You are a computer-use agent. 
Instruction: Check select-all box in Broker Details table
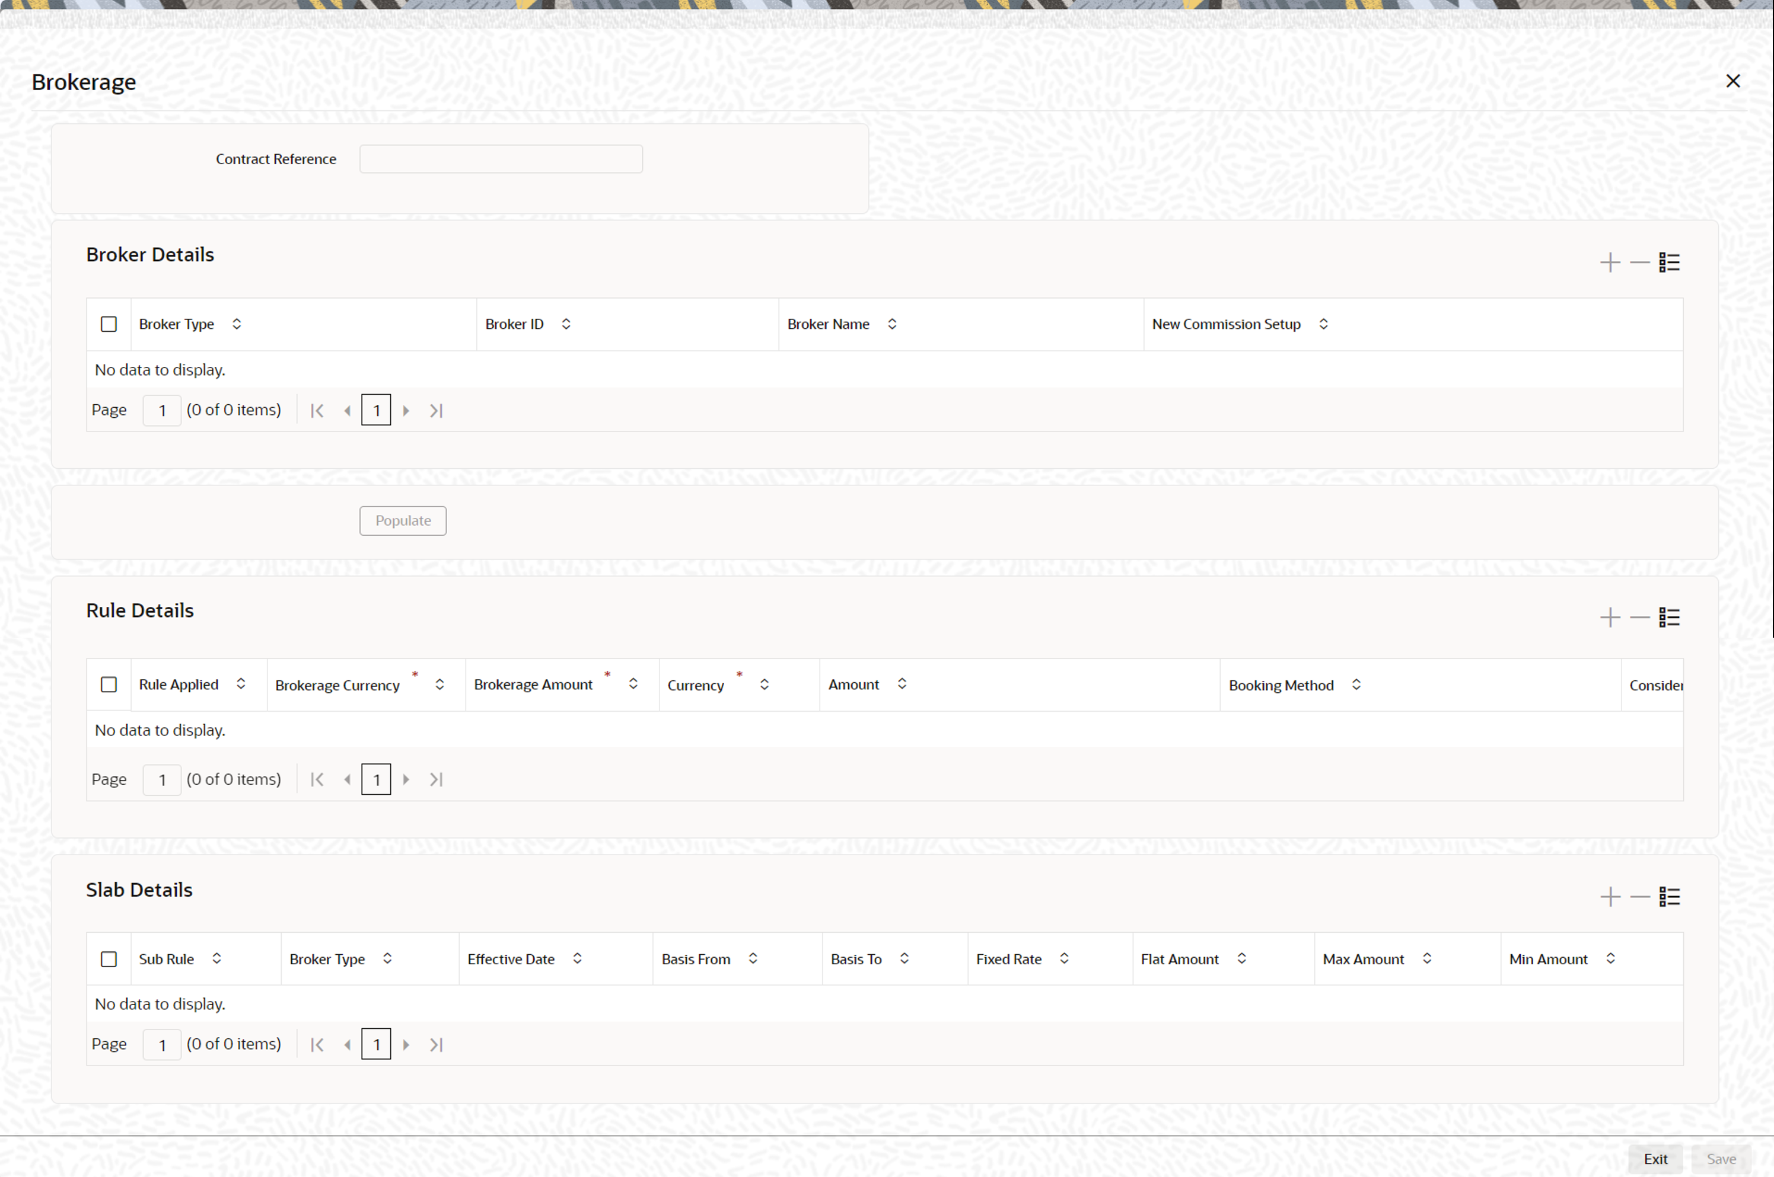coord(109,324)
